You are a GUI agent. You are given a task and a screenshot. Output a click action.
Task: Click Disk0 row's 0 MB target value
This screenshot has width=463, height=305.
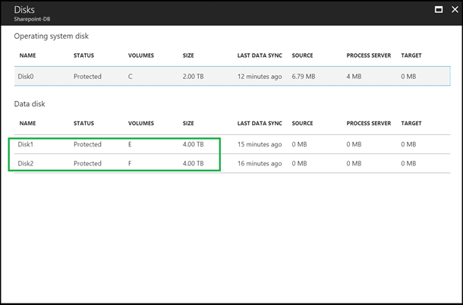coord(408,77)
